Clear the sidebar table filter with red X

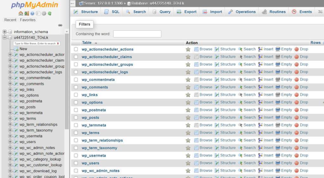(x=58, y=43)
